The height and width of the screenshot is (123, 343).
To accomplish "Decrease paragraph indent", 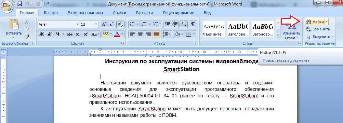I will [167, 24].
